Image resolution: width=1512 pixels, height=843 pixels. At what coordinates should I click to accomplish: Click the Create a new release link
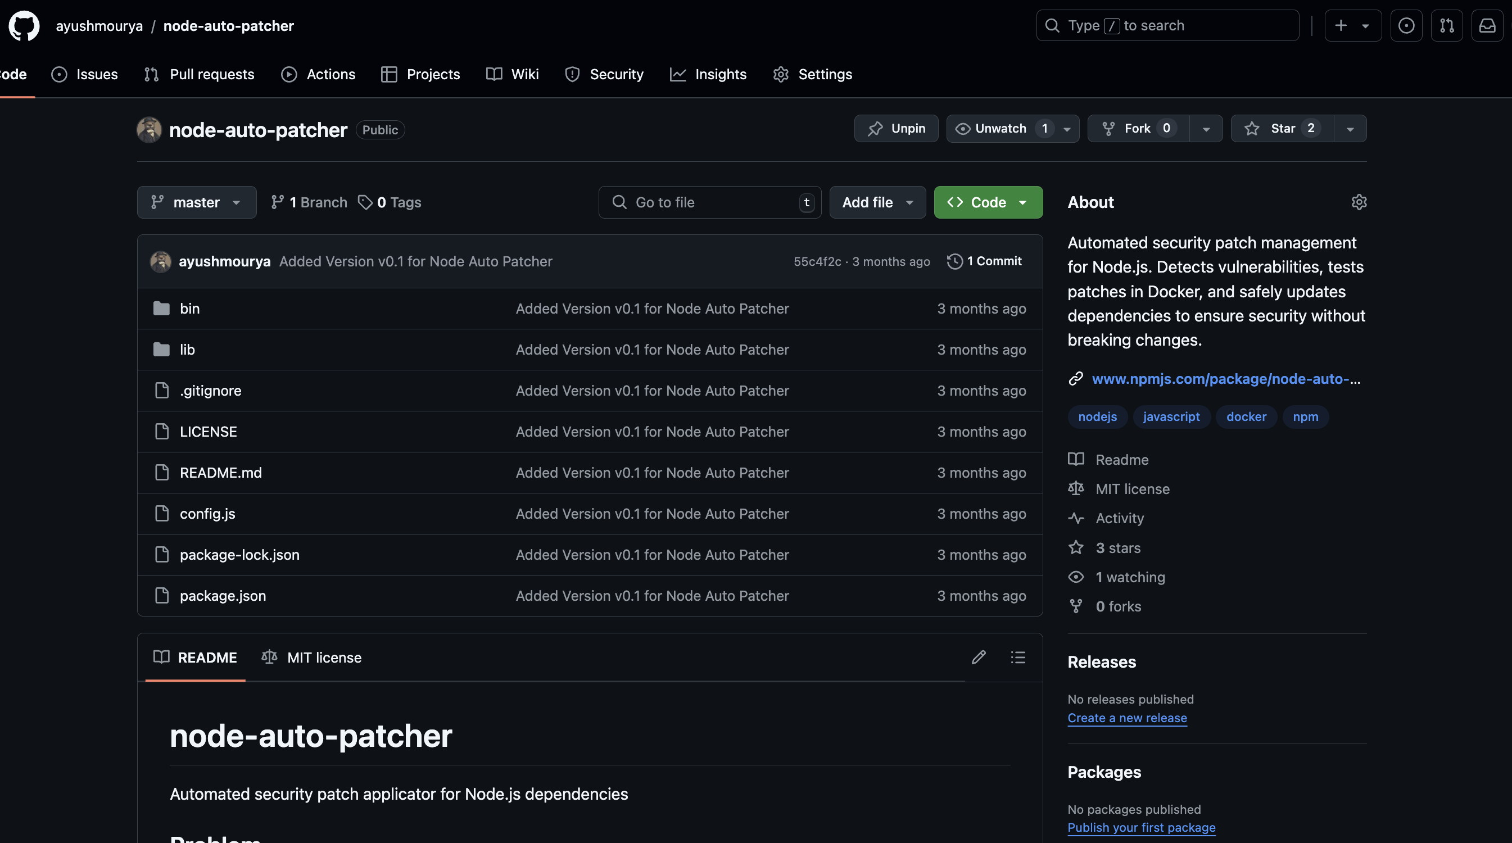pos(1127,717)
